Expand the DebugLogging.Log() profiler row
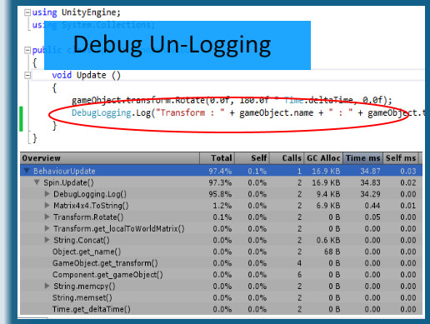The height and width of the screenshot is (324, 430). (47, 194)
